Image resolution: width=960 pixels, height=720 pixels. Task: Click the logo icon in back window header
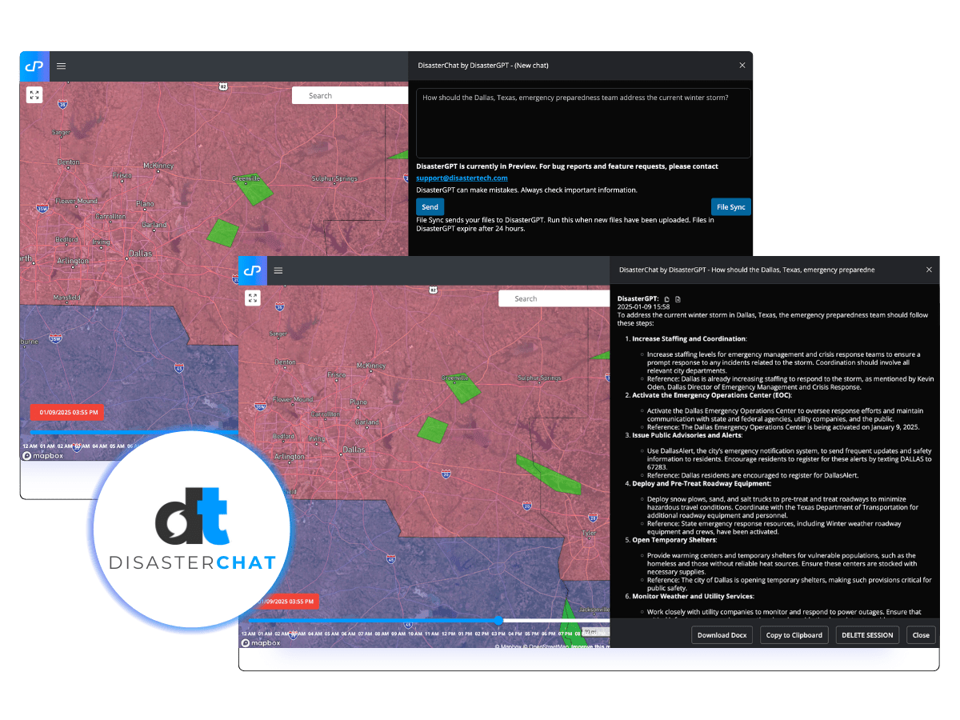coord(34,66)
